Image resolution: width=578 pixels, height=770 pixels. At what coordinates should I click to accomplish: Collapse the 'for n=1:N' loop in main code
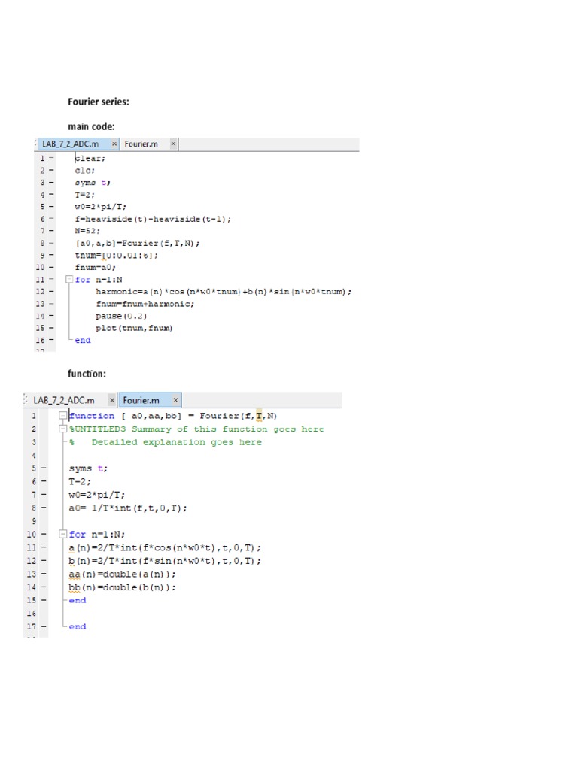click(x=69, y=279)
